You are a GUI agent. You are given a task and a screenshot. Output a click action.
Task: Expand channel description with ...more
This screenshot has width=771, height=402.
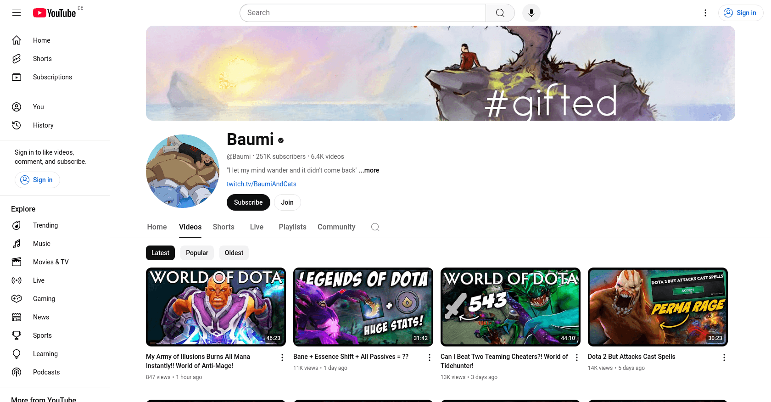coord(369,170)
